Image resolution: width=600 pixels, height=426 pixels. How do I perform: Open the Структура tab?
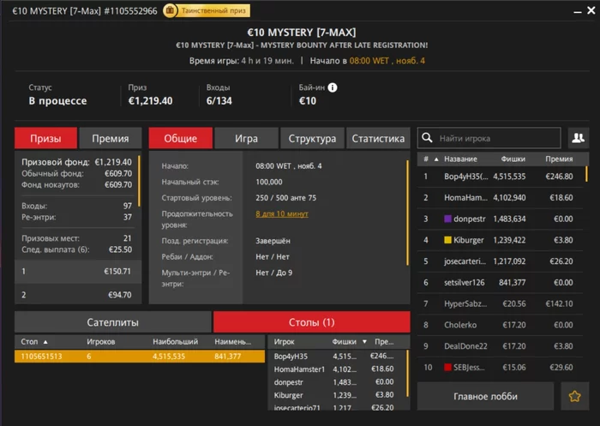[x=312, y=138]
